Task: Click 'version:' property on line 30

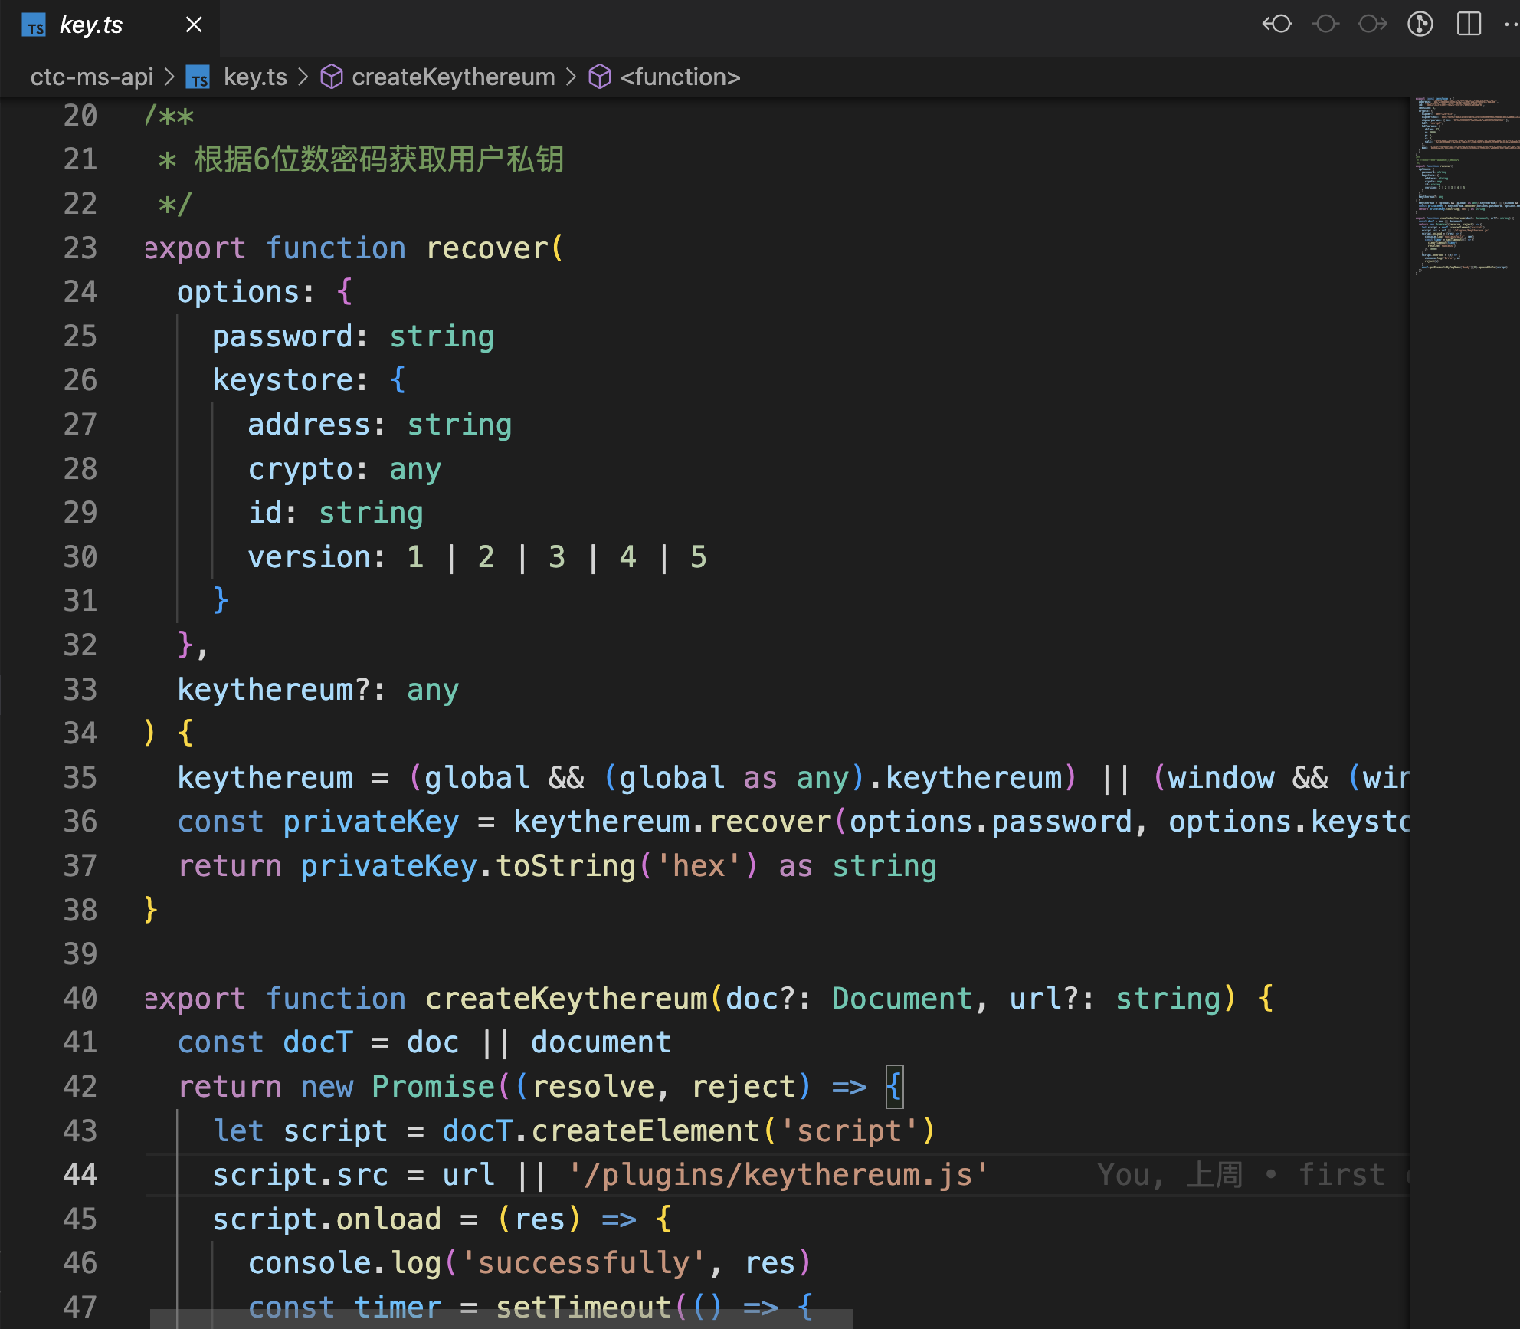Action: 317,557
